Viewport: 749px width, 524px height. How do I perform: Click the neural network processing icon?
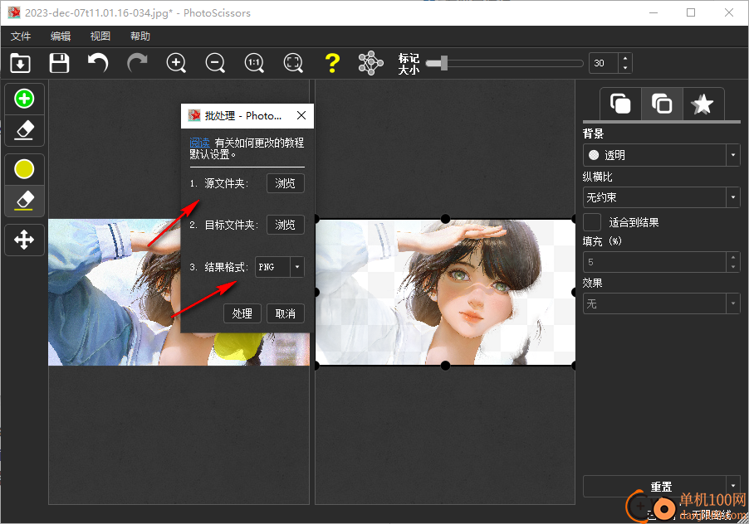tap(370, 63)
